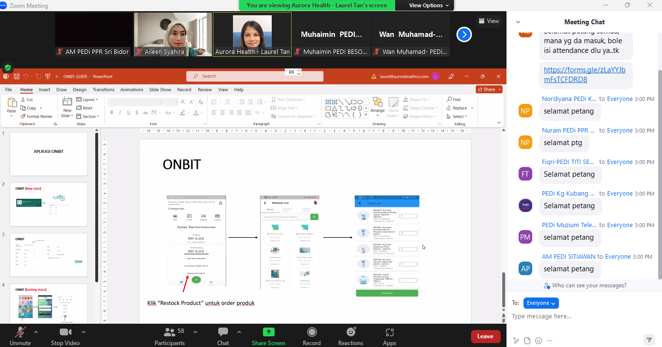Switch to the Insert ribbon tab
The image size is (662, 347).
[x=45, y=90]
